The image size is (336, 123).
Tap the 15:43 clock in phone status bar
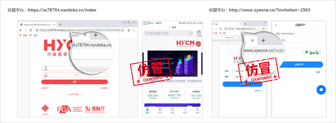pos(200,23)
